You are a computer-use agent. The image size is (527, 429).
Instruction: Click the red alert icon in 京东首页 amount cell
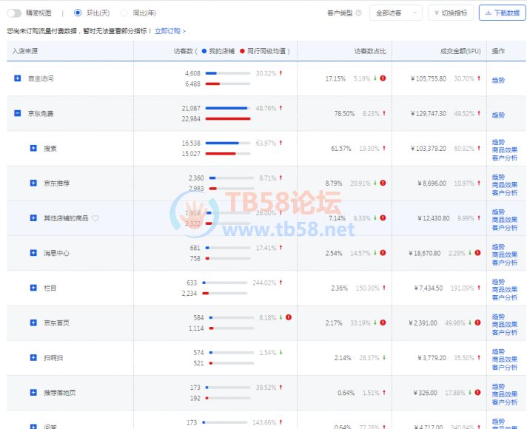477,322
